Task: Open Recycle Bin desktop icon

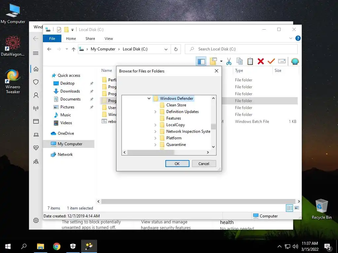Action: (321, 209)
